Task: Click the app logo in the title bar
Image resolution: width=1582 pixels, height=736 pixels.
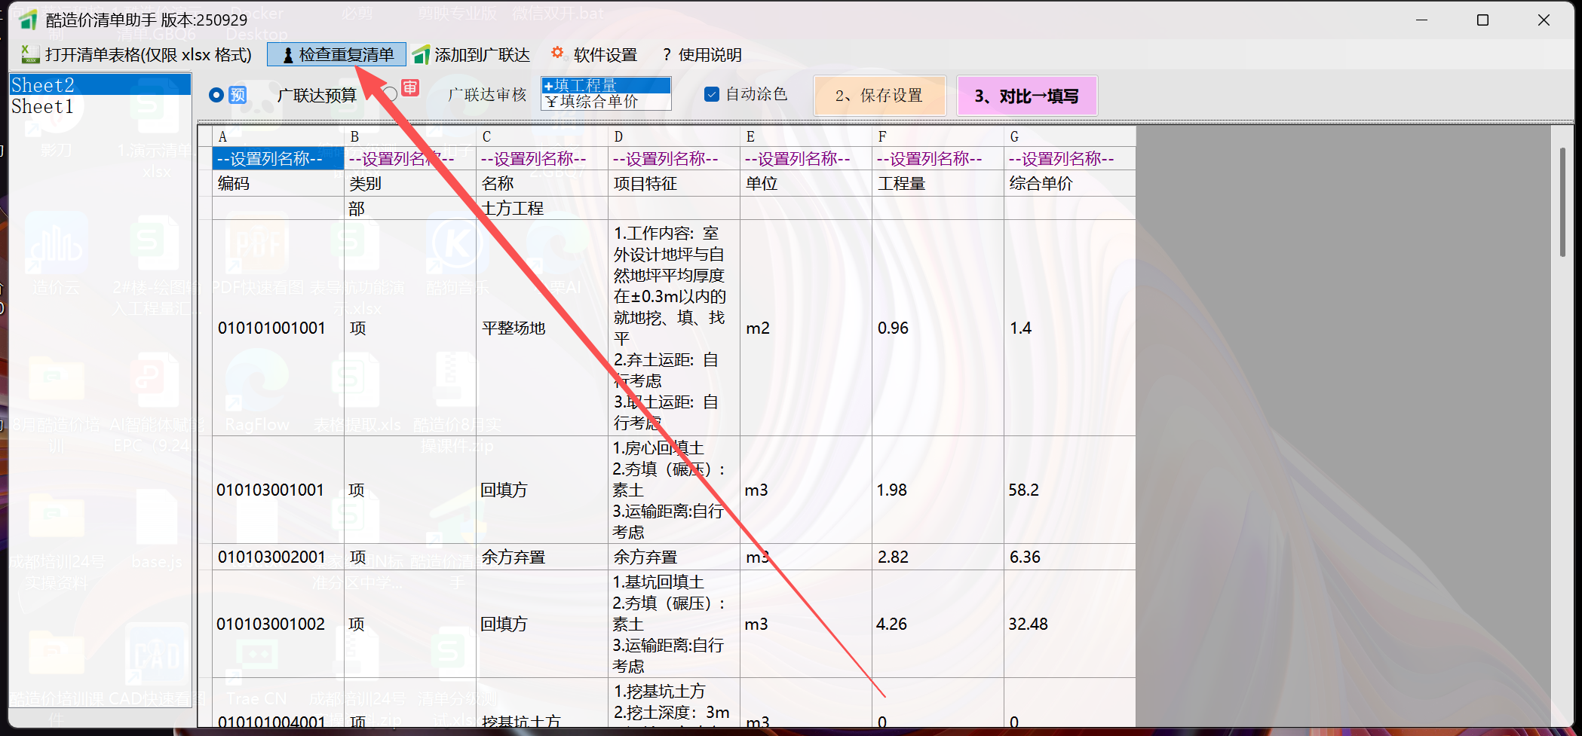Action: (x=28, y=20)
